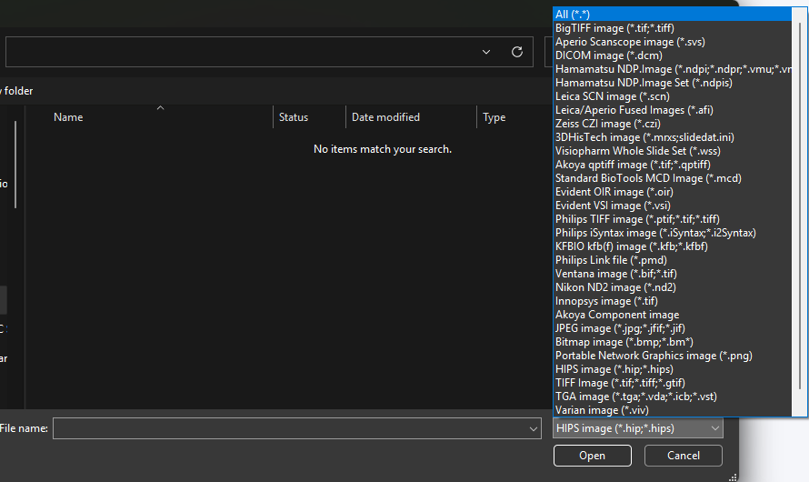
Task: Select TGA image filter option
Action: 673,397
